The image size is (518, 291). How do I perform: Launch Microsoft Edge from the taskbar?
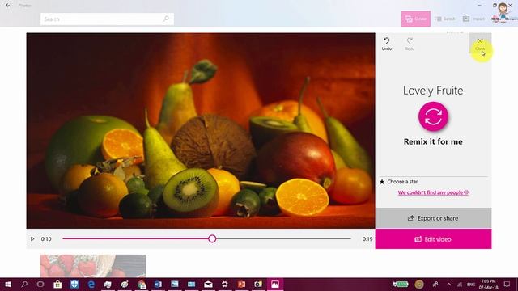tap(91, 284)
